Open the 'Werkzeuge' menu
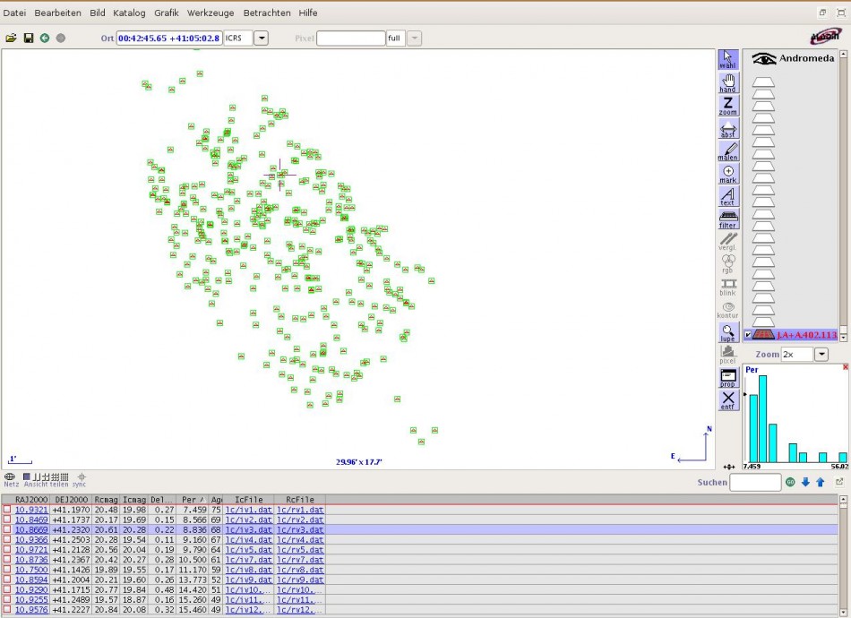 211,13
